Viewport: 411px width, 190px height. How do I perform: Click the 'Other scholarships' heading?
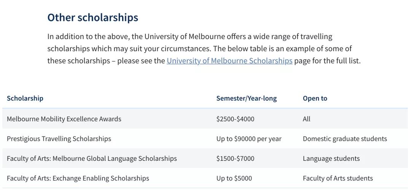point(92,17)
